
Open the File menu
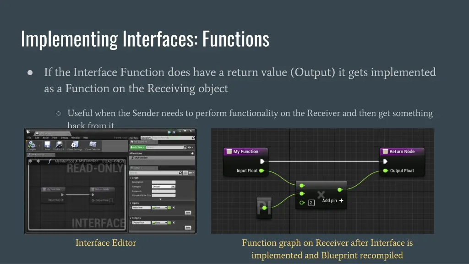coord(29,137)
